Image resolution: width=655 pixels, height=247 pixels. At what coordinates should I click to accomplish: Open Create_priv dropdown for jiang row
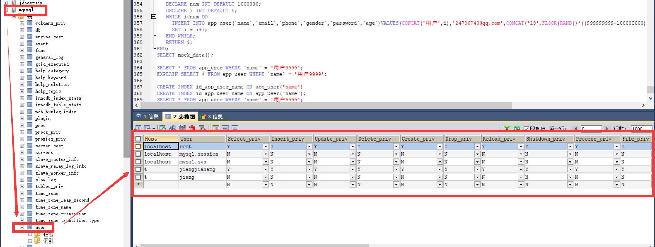(440, 177)
